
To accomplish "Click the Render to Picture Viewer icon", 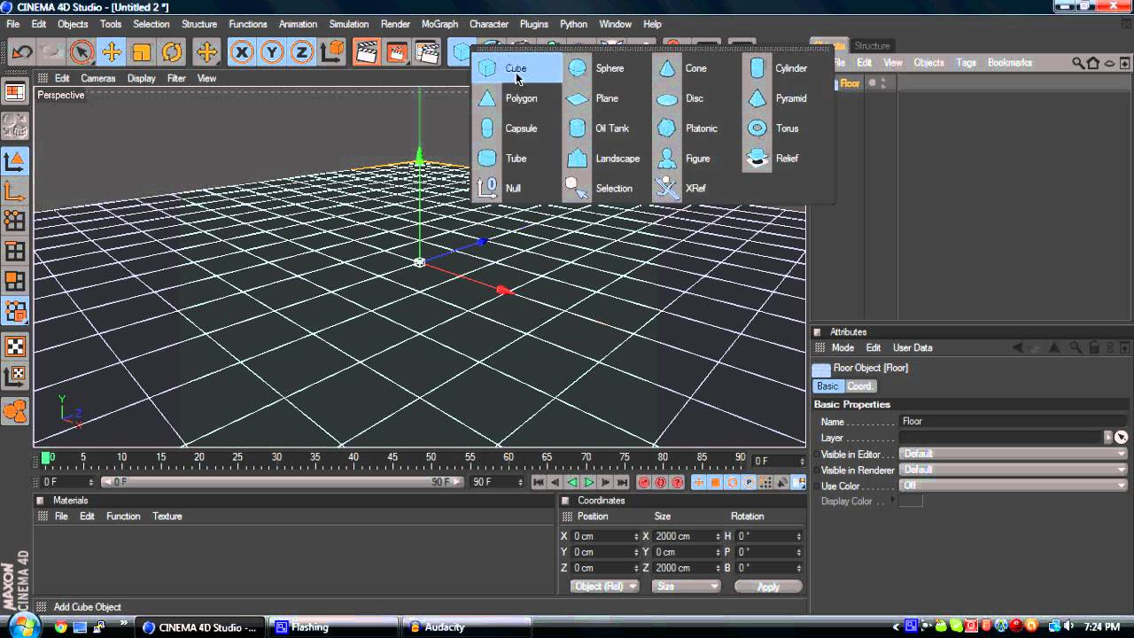I will tap(397, 52).
